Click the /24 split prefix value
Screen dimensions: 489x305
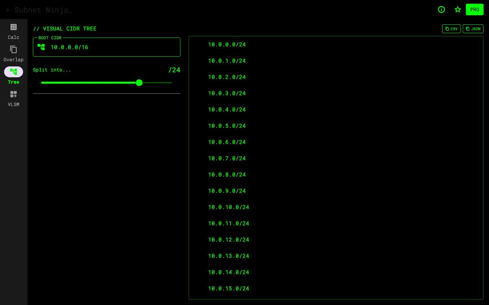[x=174, y=70]
